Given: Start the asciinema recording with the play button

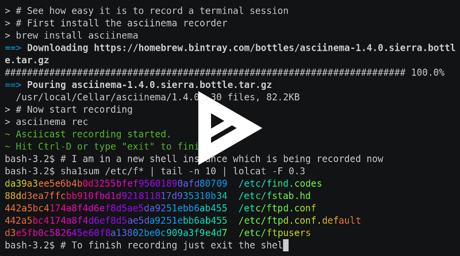Looking at the screenshot, I should point(229,128).
